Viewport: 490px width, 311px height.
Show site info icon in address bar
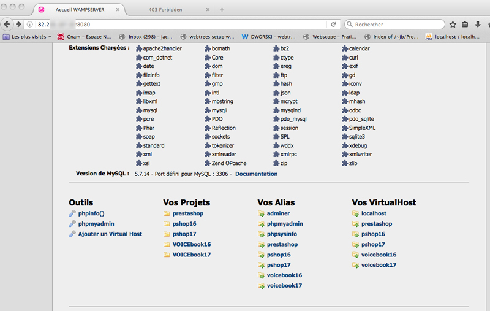click(x=29, y=25)
